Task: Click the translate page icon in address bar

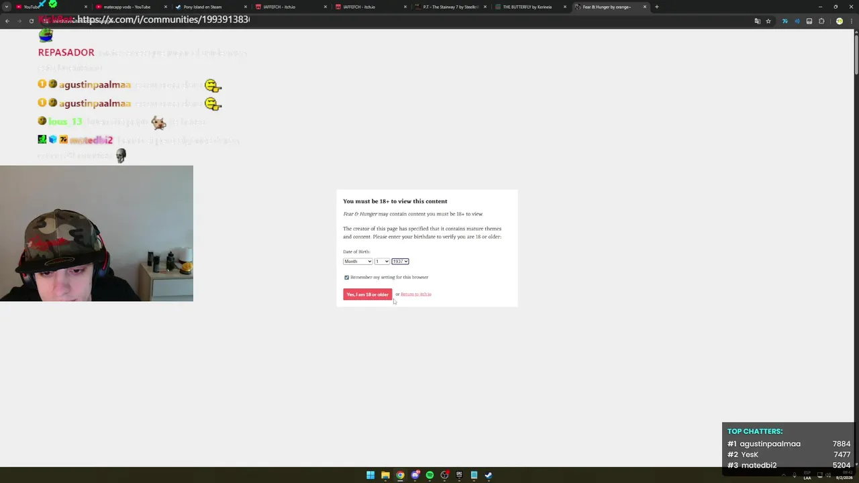Action: [757, 21]
